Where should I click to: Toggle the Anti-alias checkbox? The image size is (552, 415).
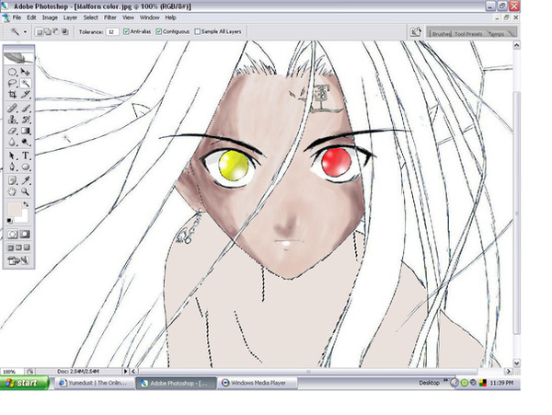click(126, 31)
